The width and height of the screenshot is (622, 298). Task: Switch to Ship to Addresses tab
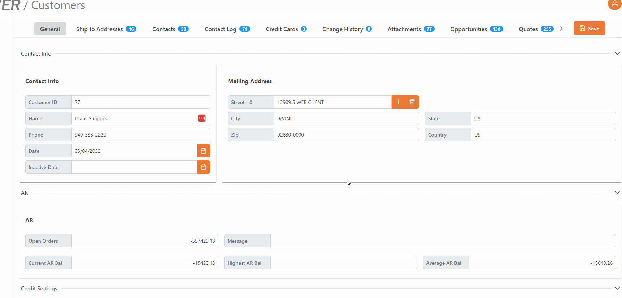106,29
